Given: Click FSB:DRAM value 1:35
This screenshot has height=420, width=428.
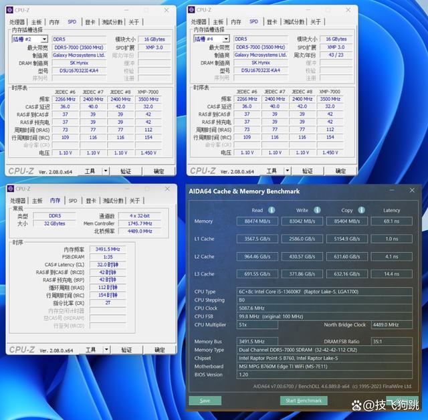Looking at the screenshot, I should pyautogui.click(x=108, y=257).
